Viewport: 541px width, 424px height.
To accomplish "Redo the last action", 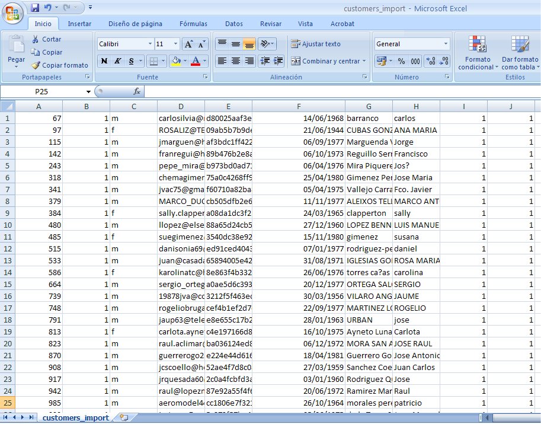I will tap(68, 7).
